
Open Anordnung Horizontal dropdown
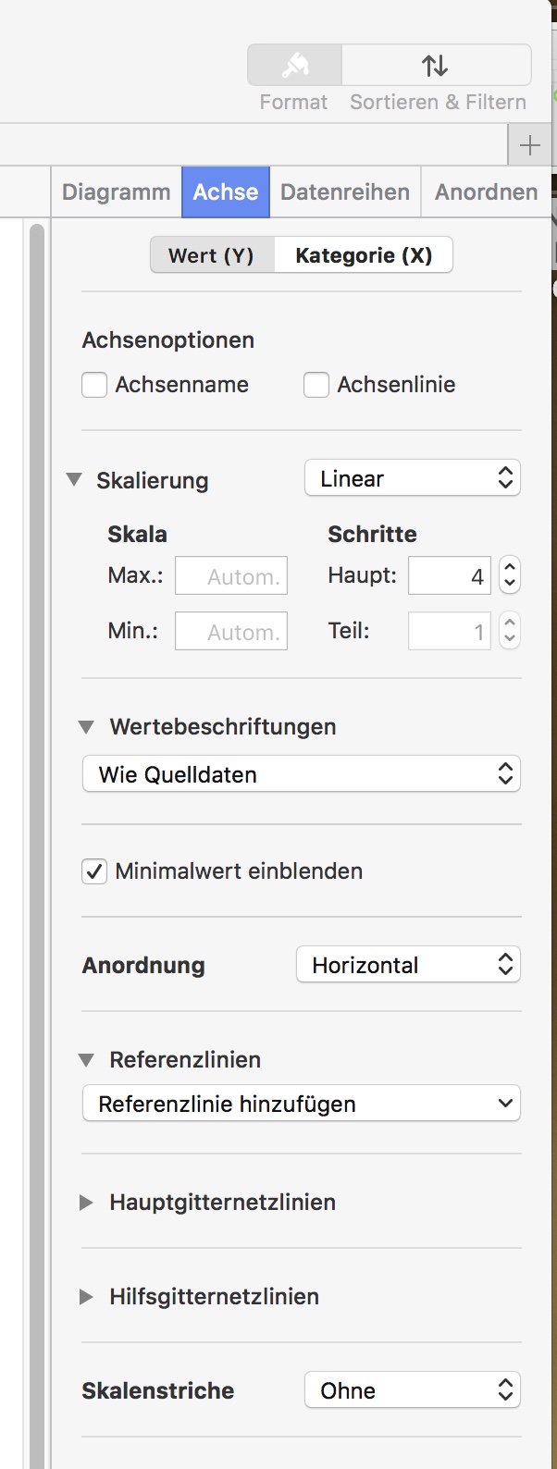[408, 965]
